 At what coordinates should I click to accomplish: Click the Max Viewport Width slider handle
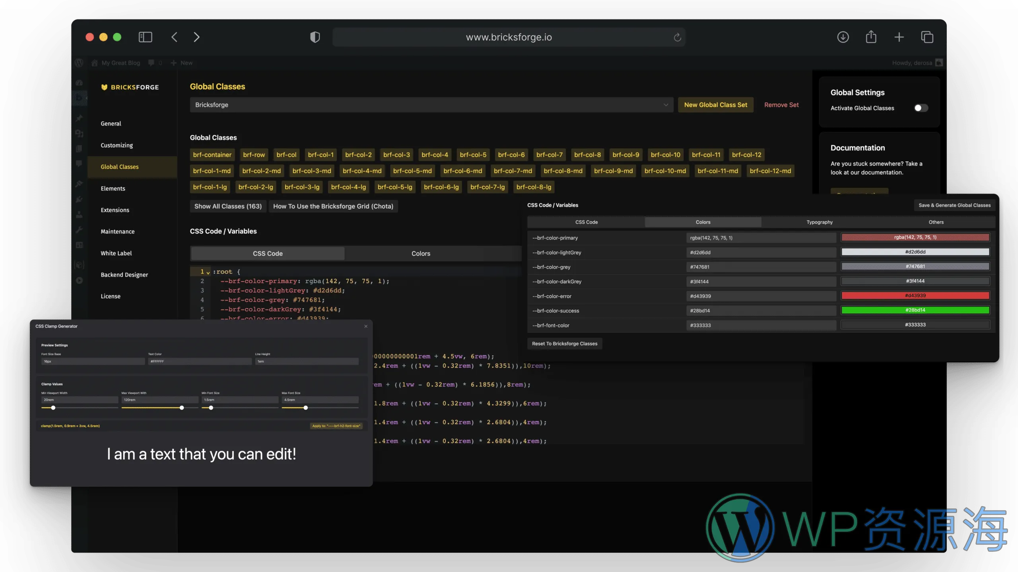pos(182,408)
